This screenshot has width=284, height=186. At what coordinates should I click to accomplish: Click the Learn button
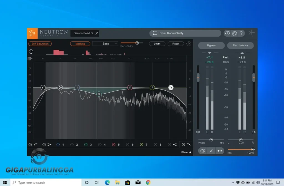click(157, 44)
